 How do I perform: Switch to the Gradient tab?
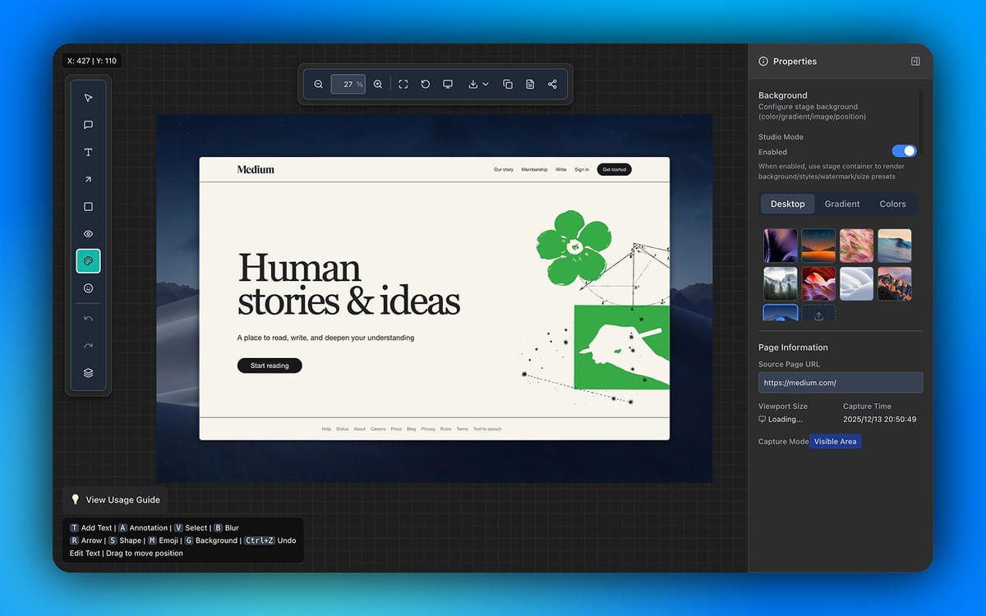click(842, 204)
